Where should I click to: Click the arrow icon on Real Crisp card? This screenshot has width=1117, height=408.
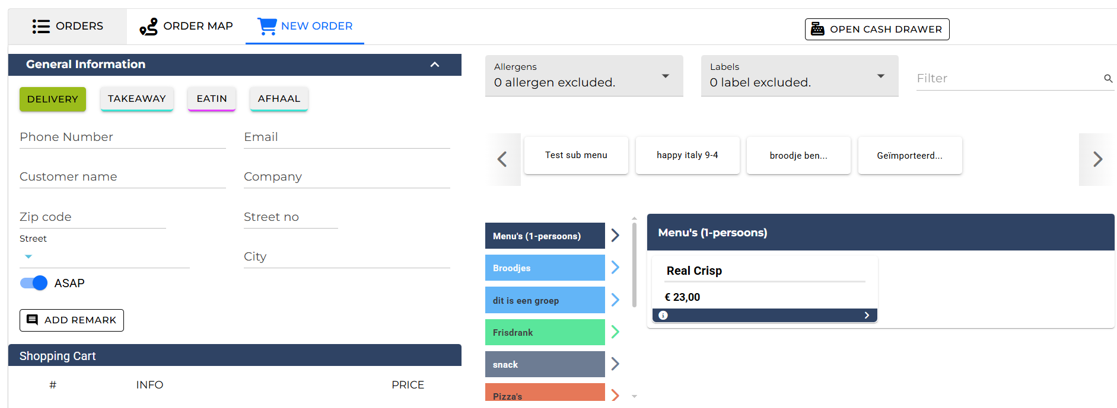click(867, 316)
